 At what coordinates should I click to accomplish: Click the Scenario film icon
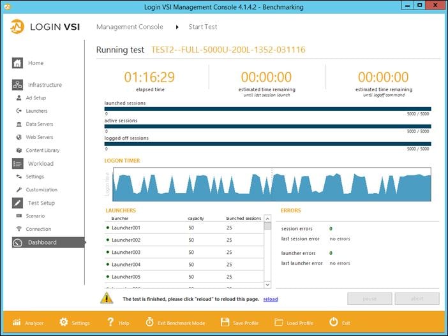[x=19, y=215]
